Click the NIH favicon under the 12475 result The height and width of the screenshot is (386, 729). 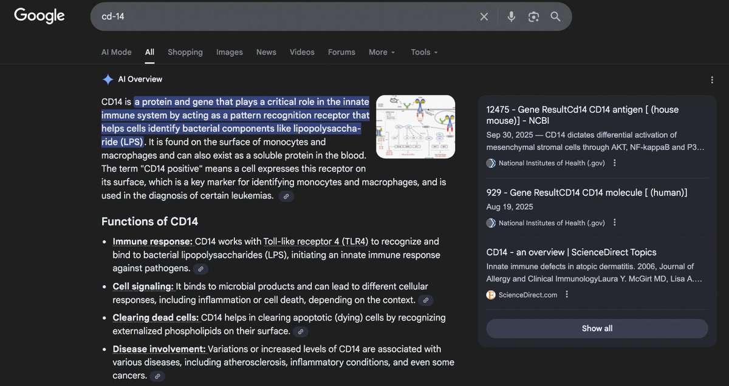pyautogui.click(x=491, y=163)
